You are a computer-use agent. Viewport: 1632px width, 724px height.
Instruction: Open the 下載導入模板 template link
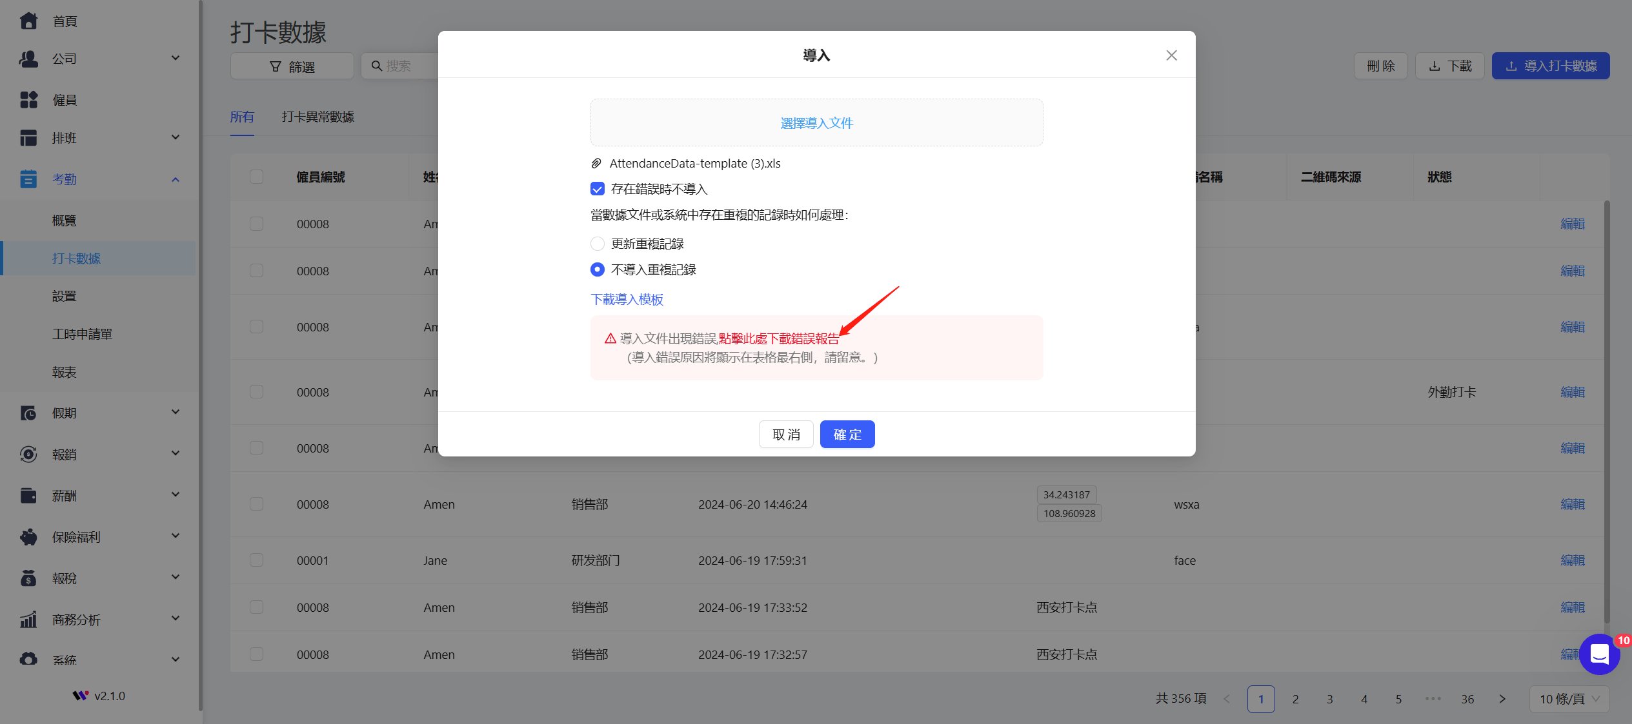point(627,299)
